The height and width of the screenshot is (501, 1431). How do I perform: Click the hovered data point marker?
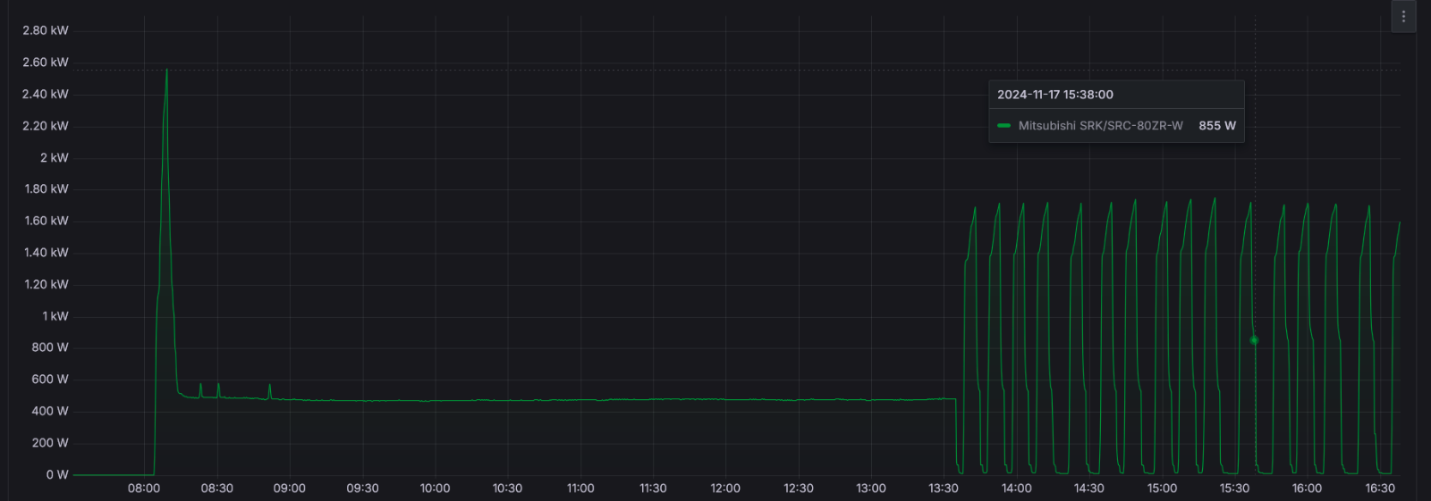point(1254,340)
